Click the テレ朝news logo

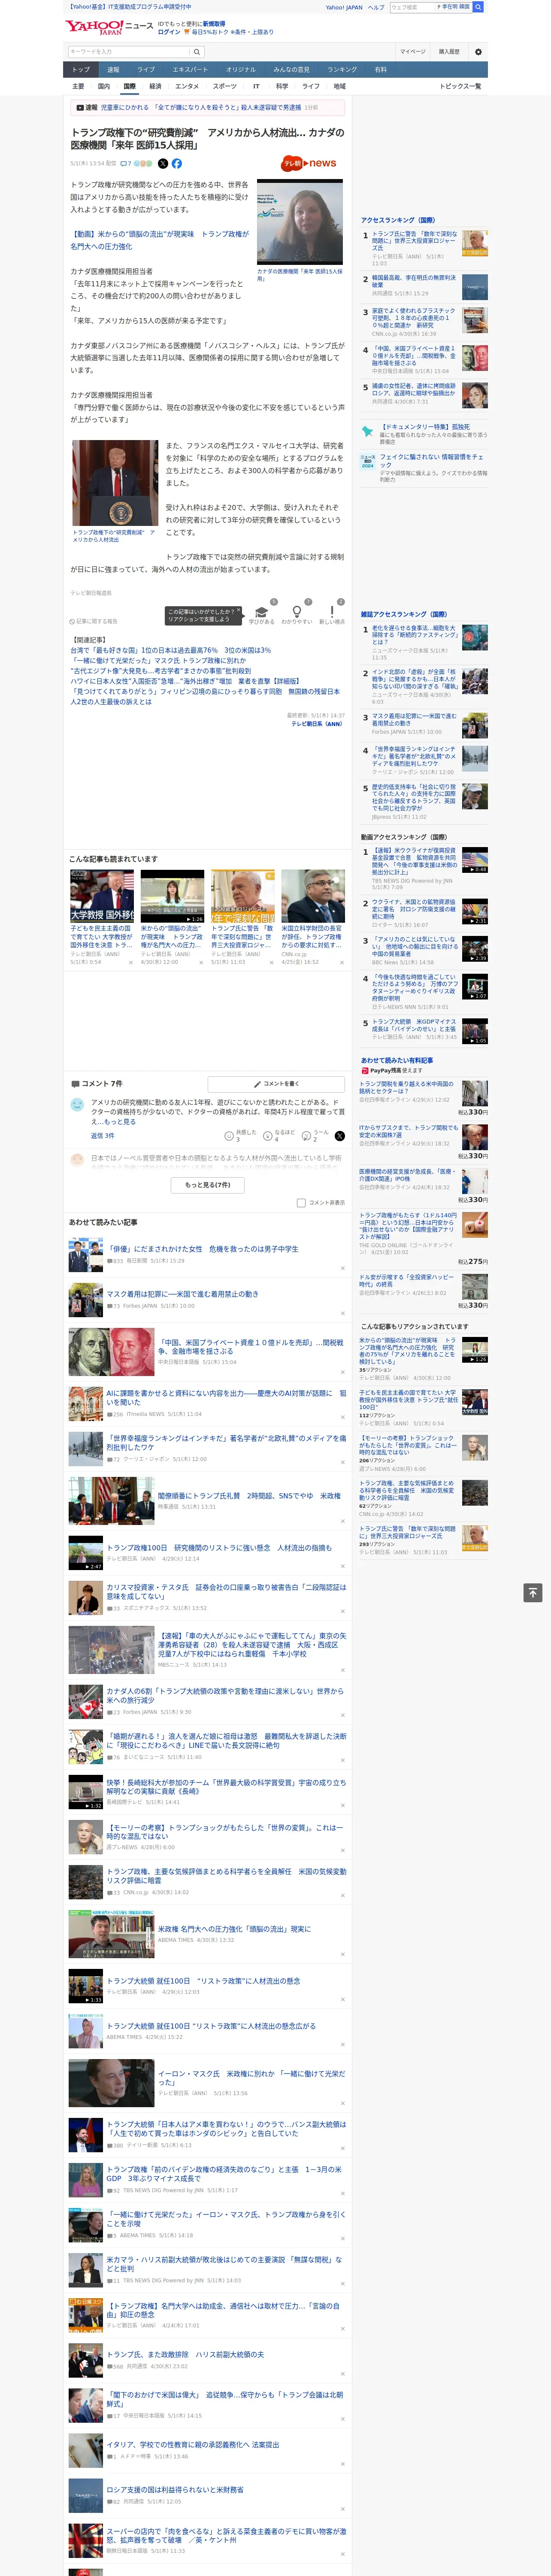pyautogui.click(x=309, y=163)
